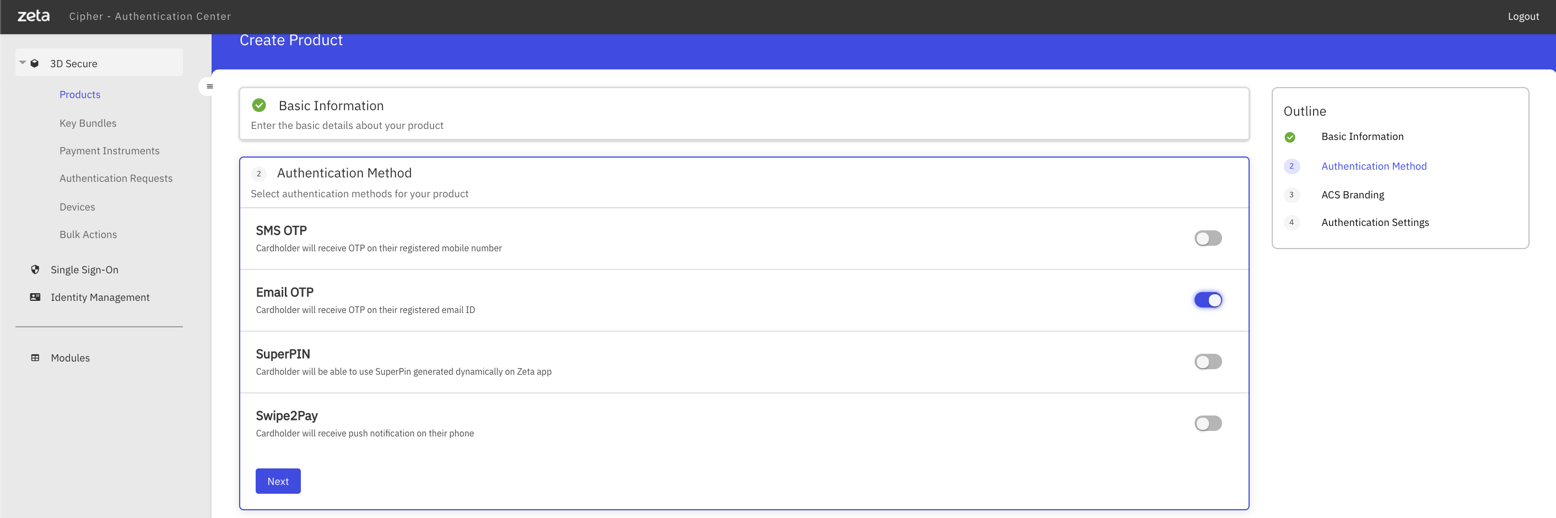Open Products in the sidebar
Screen dimensions: 1556x518
pos(80,94)
